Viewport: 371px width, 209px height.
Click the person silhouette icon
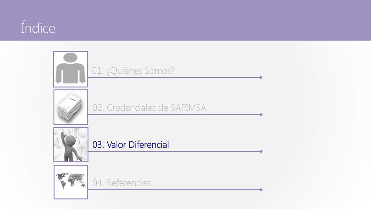click(71, 69)
